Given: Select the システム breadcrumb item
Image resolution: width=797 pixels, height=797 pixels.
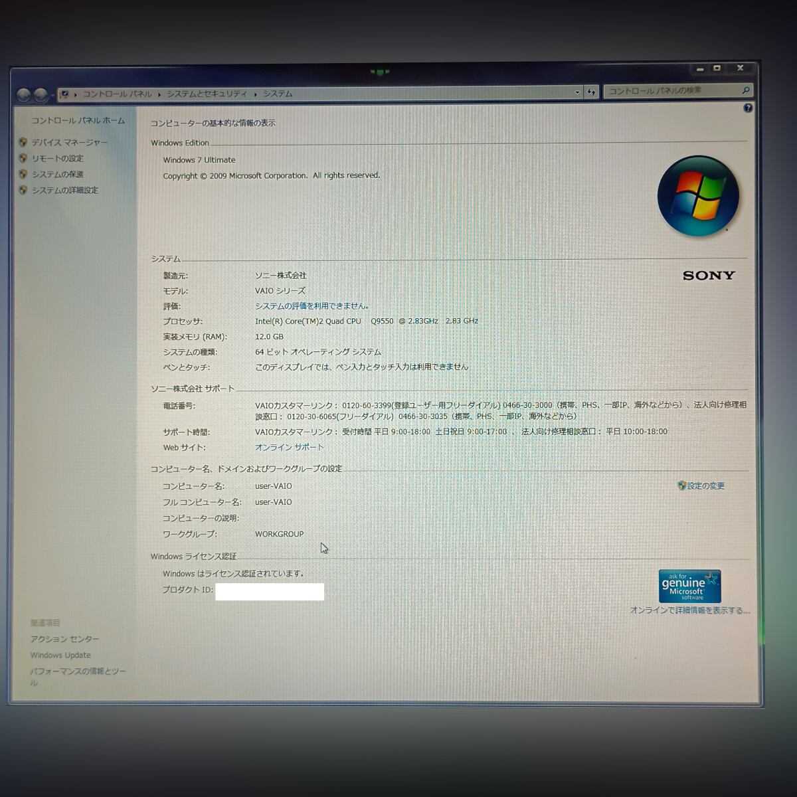Looking at the screenshot, I should click(x=278, y=94).
